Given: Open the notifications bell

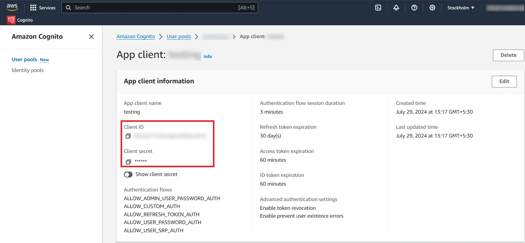Looking at the screenshot, I should coord(396,8).
